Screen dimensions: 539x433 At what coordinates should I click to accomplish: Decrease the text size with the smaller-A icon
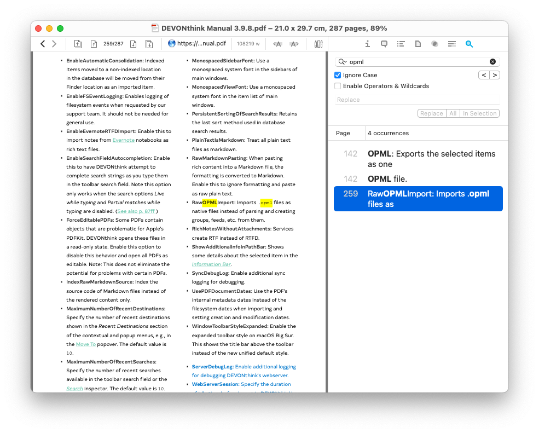pos(277,44)
